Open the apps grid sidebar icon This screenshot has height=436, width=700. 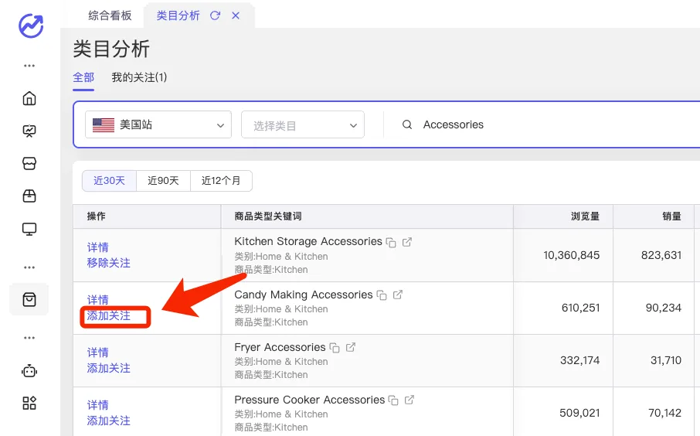(x=29, y=404)
